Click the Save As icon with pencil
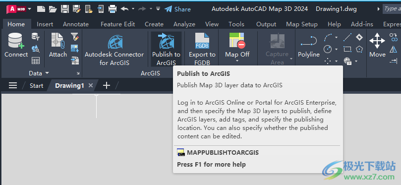 tap(76, 9)
